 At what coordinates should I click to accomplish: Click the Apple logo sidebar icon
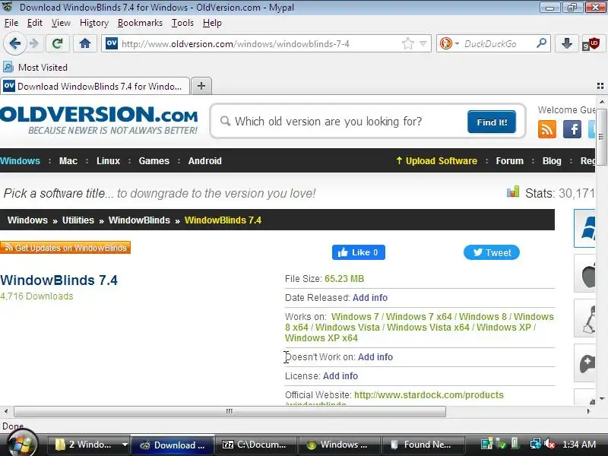[x=584, y=274]
